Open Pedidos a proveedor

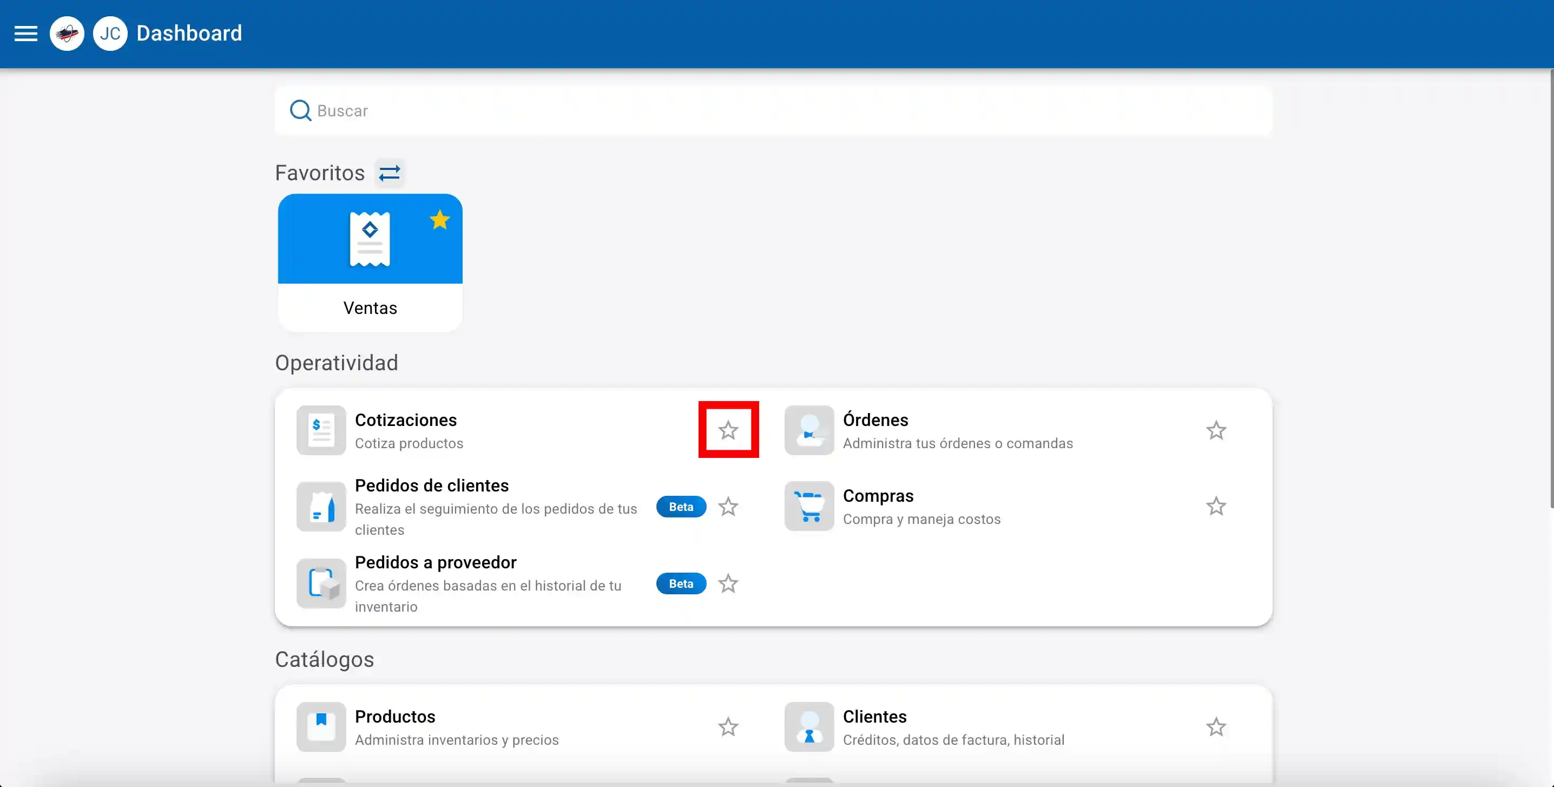click(436, 562)
